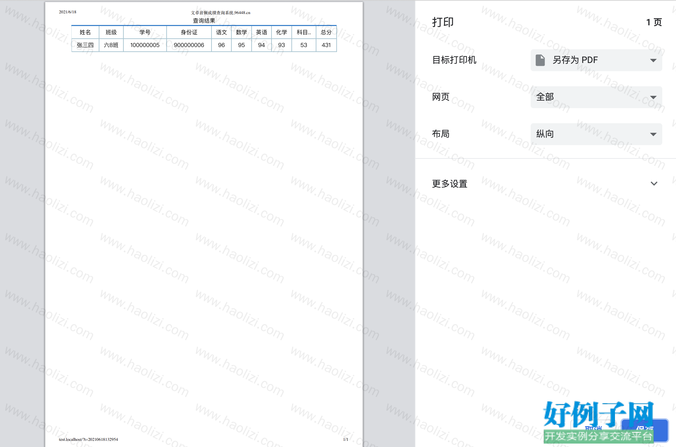
Task: Click the page number 1/1 in footer
Action: tap(346, 439)
